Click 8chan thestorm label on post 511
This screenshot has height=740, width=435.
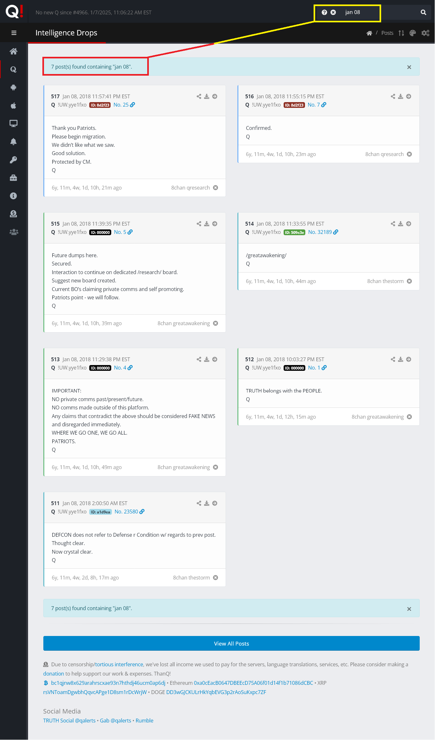click(x=192, y=578)
